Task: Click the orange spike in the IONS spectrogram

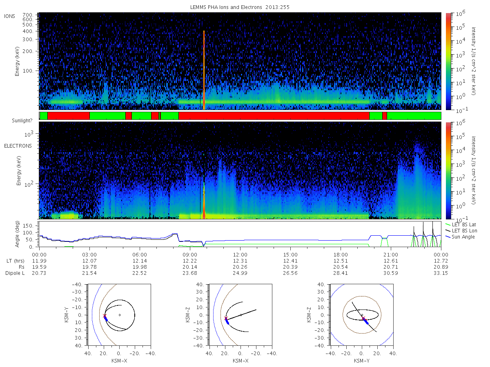Action: click(204, 70)
